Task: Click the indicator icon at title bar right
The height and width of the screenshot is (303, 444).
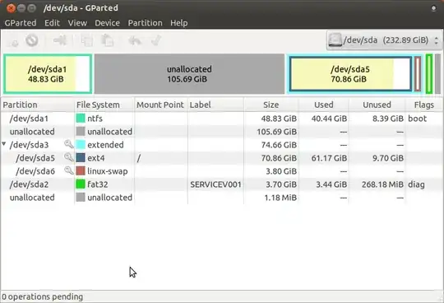Action: [x=433, y=8]
